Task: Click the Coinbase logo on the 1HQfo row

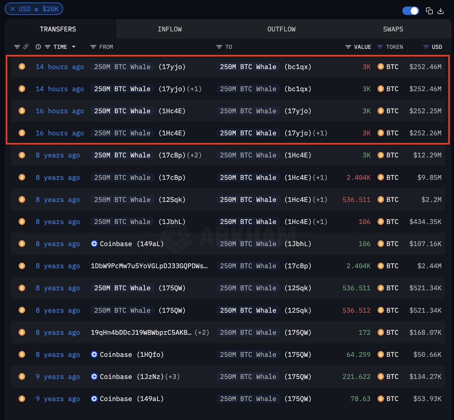Action: point(94,354)
